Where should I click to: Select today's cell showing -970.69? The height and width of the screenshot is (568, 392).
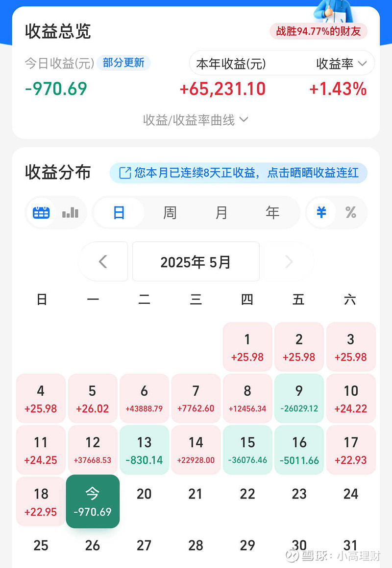coord(93,501)
